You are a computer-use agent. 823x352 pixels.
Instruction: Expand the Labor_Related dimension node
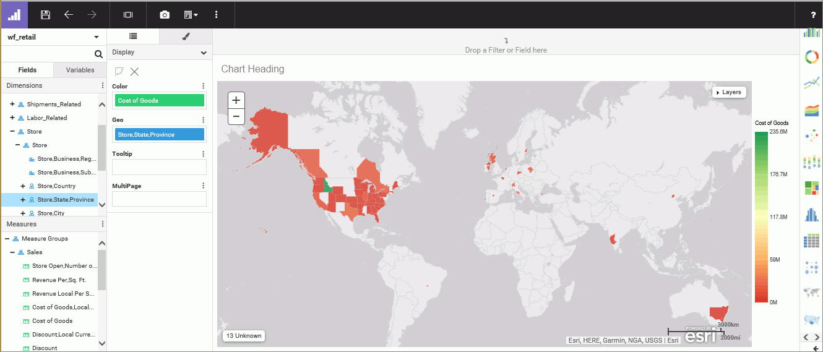point(12,118)
